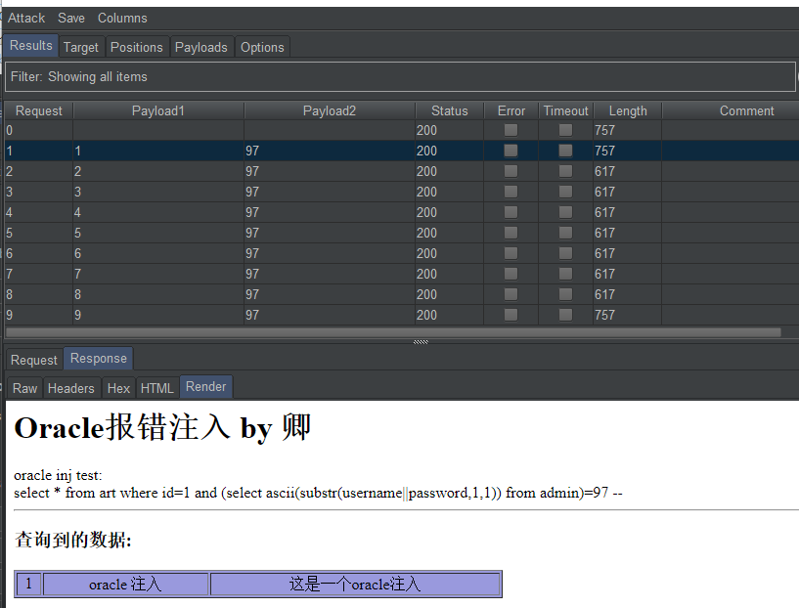Toggle Timeout checkbox in request 5 row

tap(565, 233)
